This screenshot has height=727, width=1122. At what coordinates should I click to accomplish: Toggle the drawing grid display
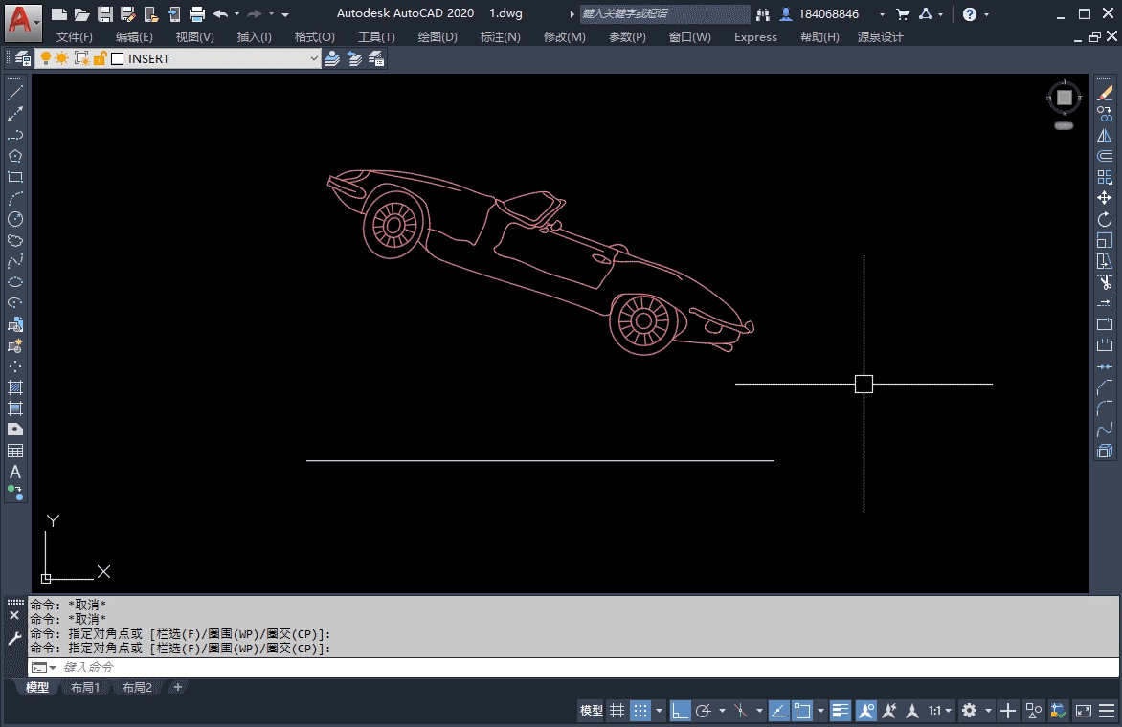coord(617,711)
